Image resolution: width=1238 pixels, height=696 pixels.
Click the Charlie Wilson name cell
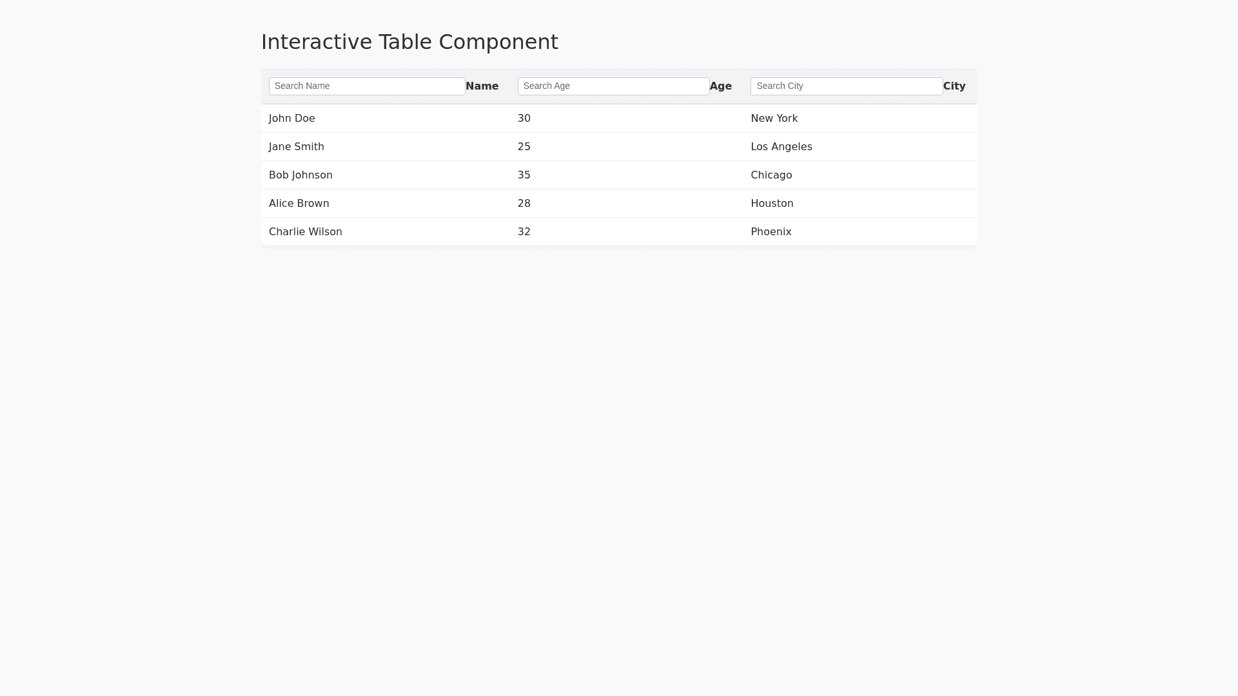305,232
